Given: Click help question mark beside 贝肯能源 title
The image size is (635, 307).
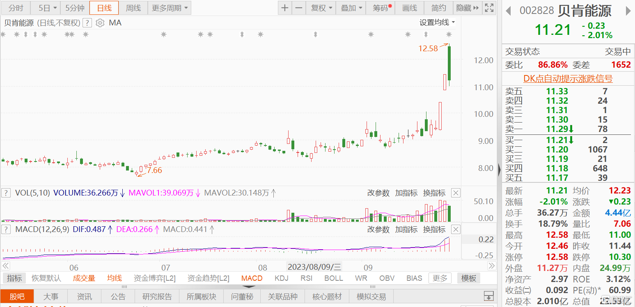Looking at the screenshot, I should click(x=87, y=23).
